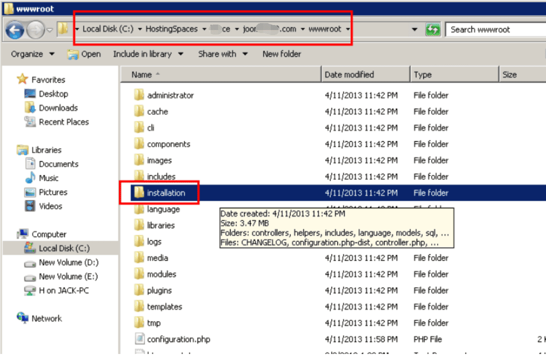Select Libraries in navigation pane
546x363 pixels.
pos(39,150)
